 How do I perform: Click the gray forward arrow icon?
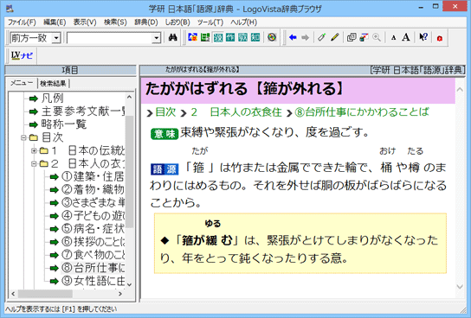click(305, 37)
